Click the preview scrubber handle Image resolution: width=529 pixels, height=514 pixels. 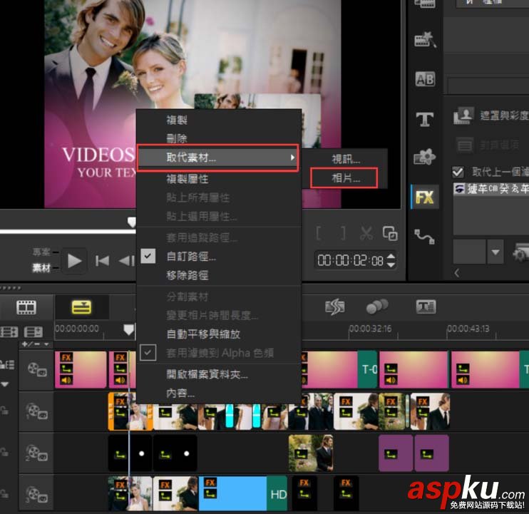132,222
